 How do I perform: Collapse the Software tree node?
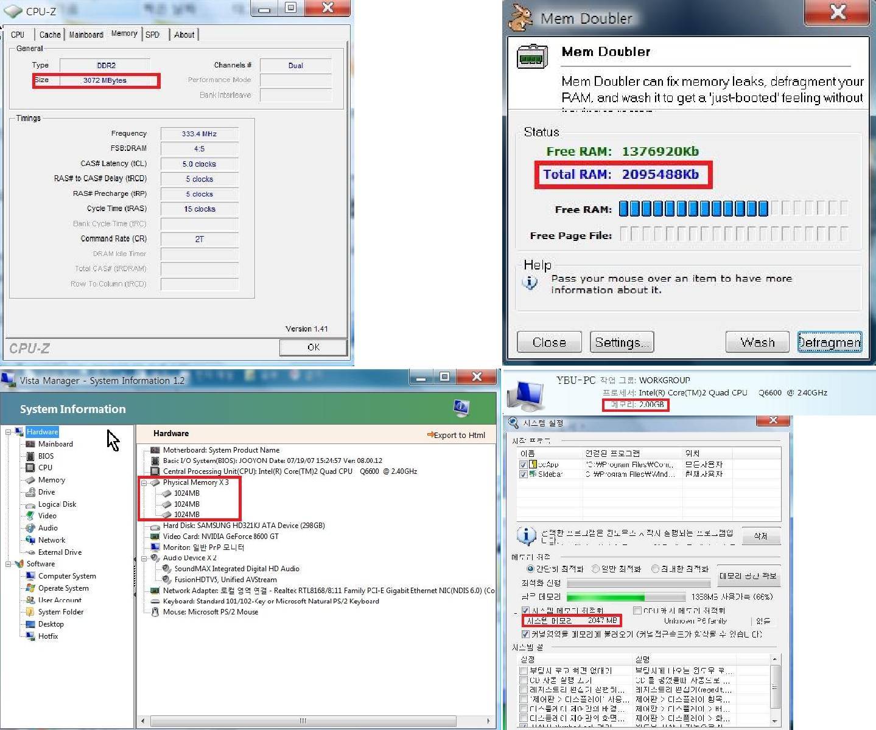click(x=9, y=564)
